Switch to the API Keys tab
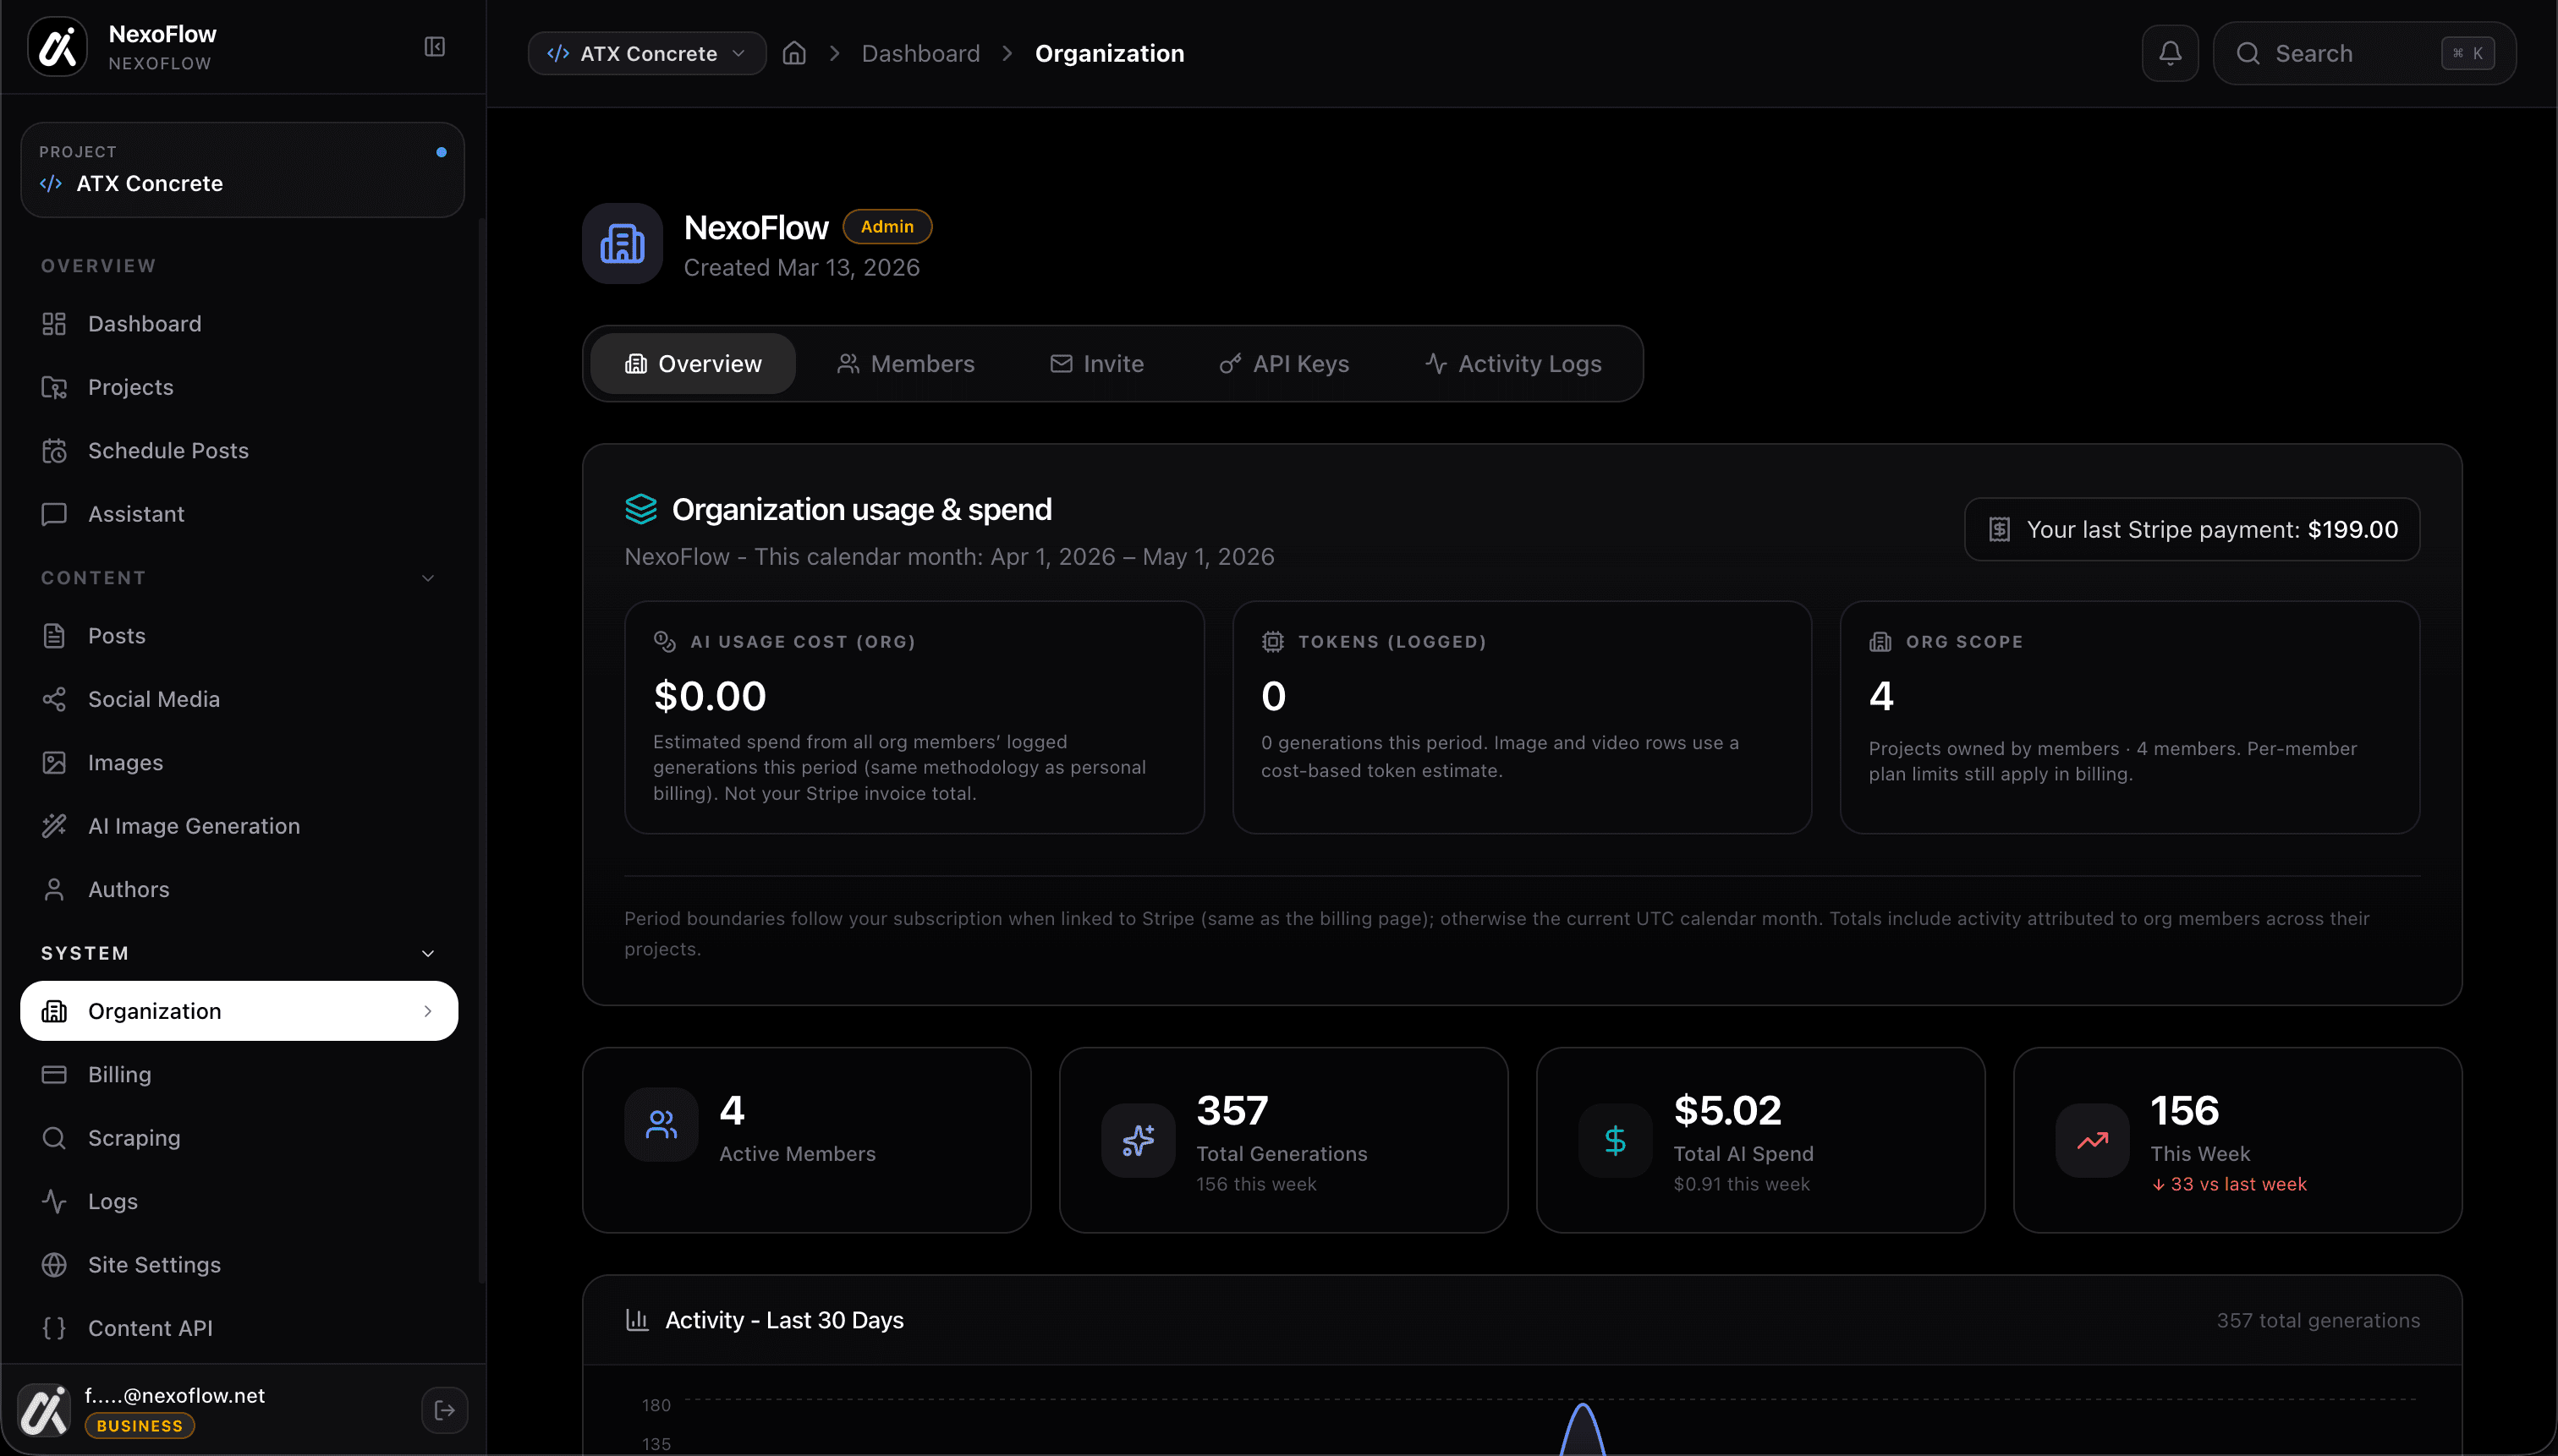This screenshot has width=2558, height=1456. 1285,364
